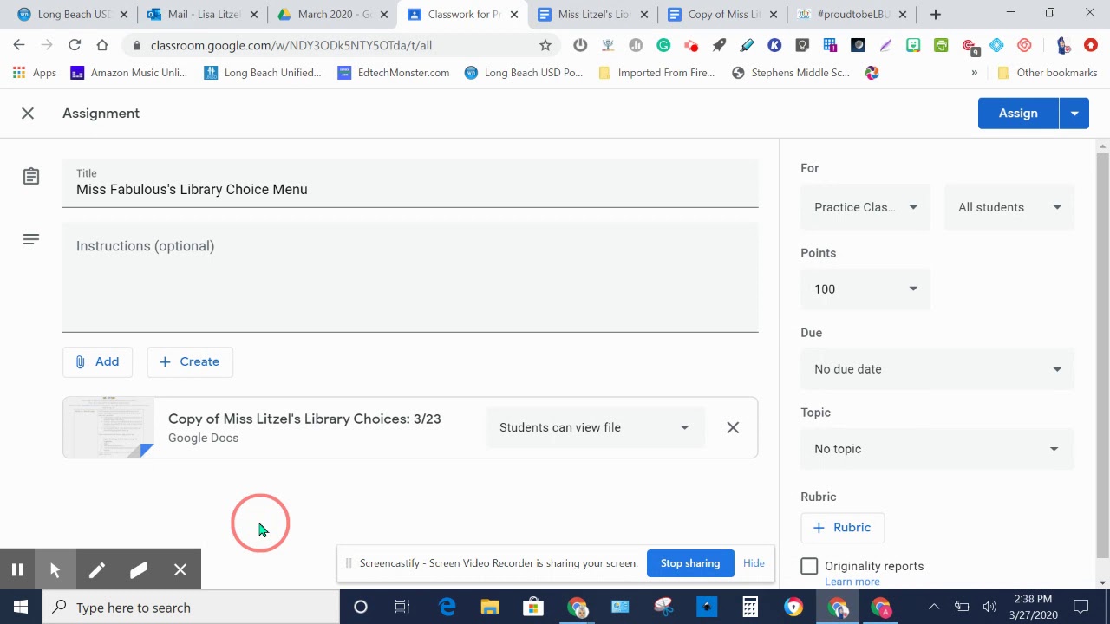Open a new browser tab
Screen dimensions: 1110x624
tap(935, 14)
